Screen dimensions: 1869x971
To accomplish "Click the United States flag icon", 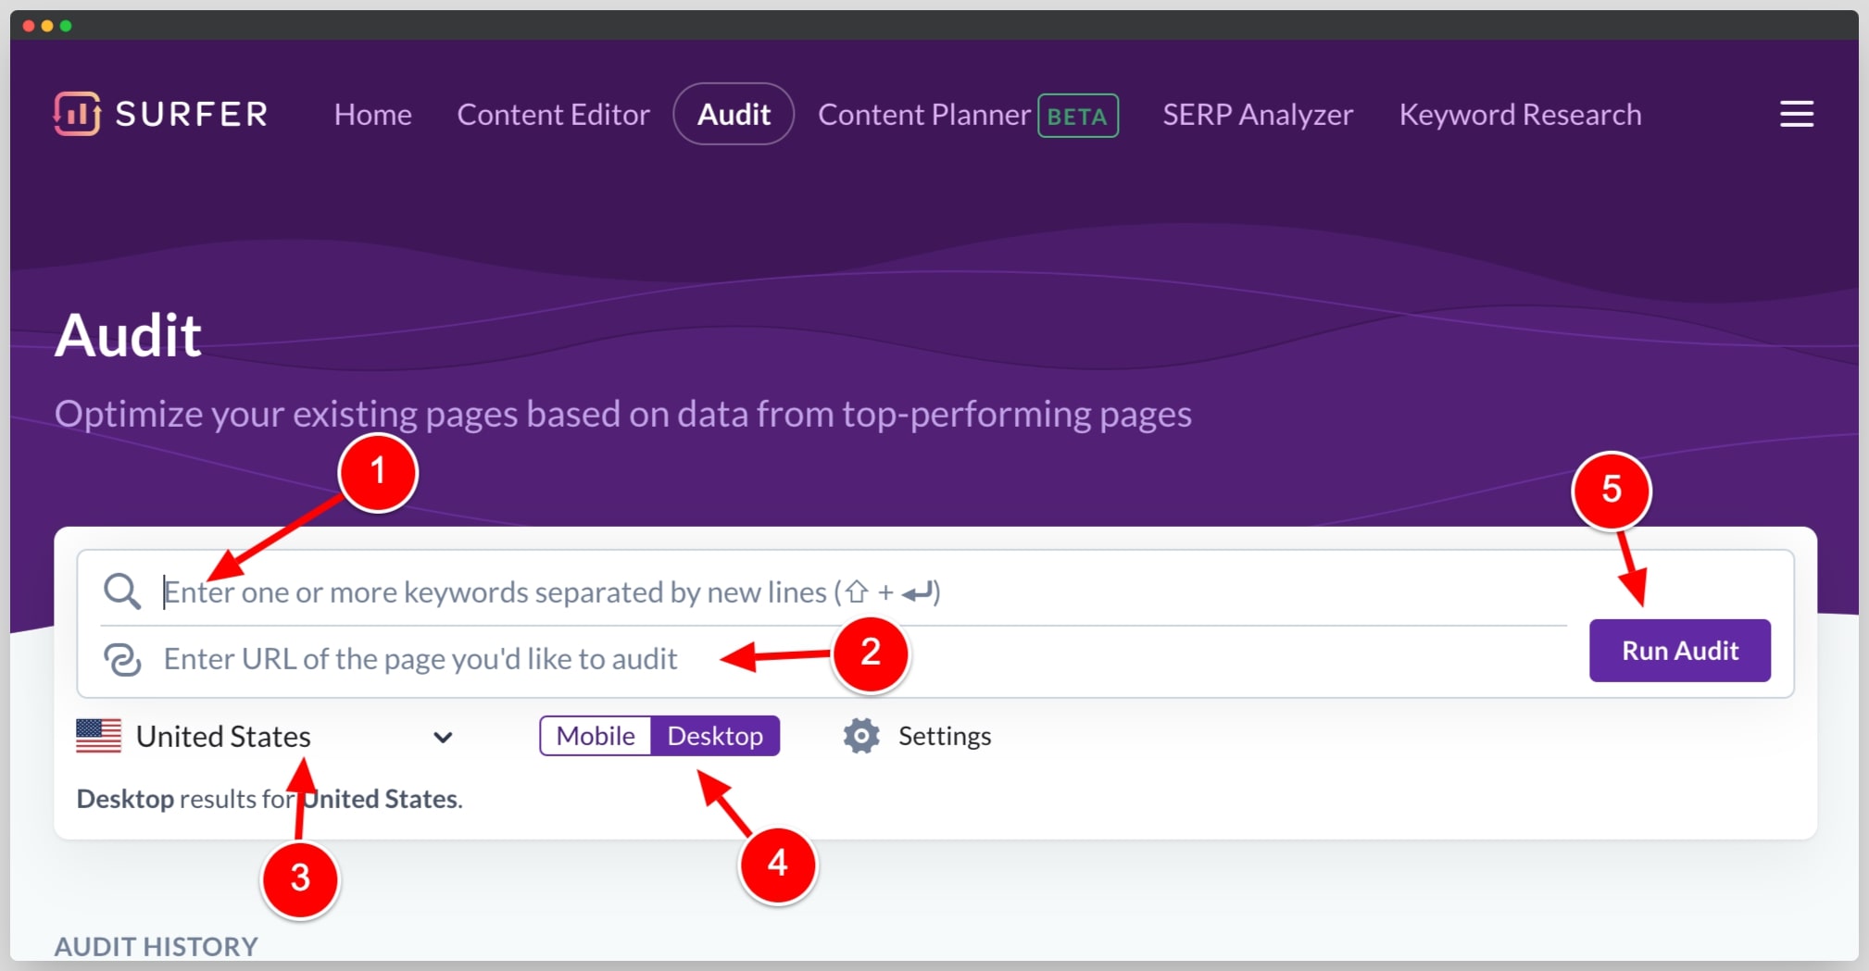I will (98, 735).
